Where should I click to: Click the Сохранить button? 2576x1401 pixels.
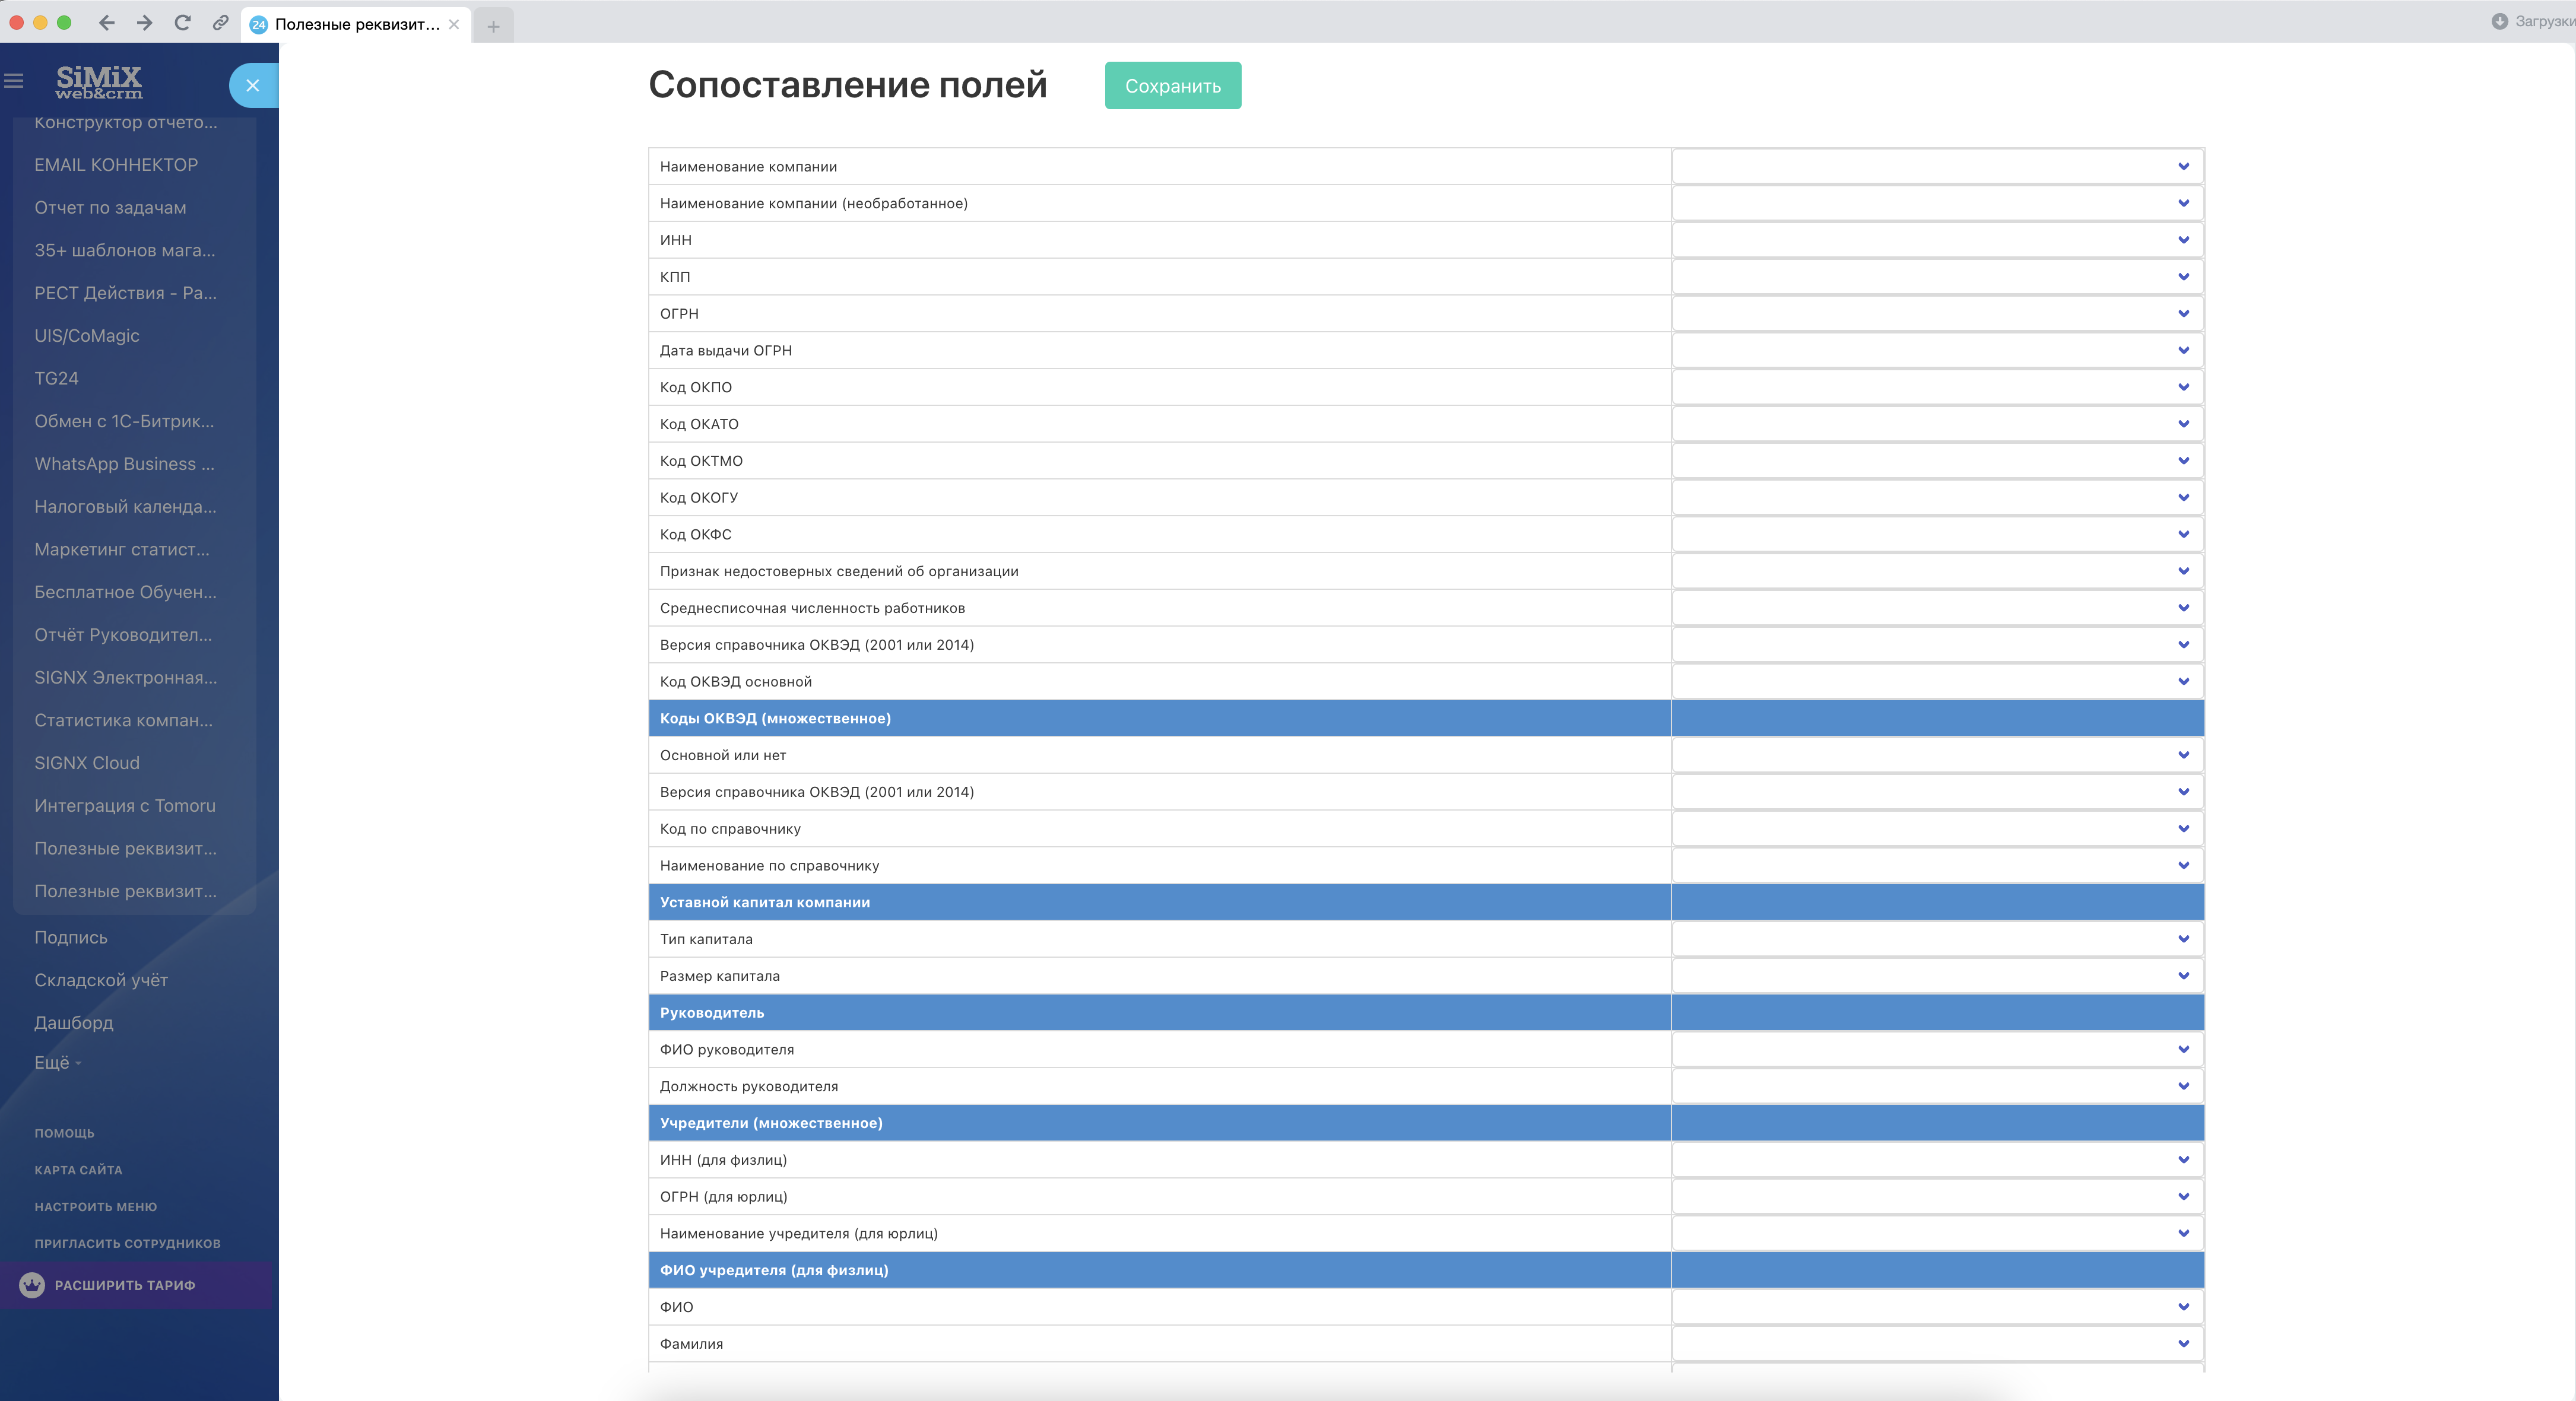click(x=1172, y=86)
